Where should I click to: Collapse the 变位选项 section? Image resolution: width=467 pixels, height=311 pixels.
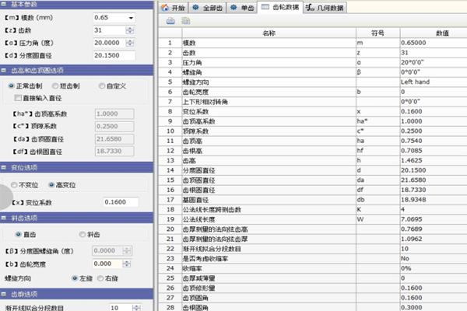(x=5, y=168)
